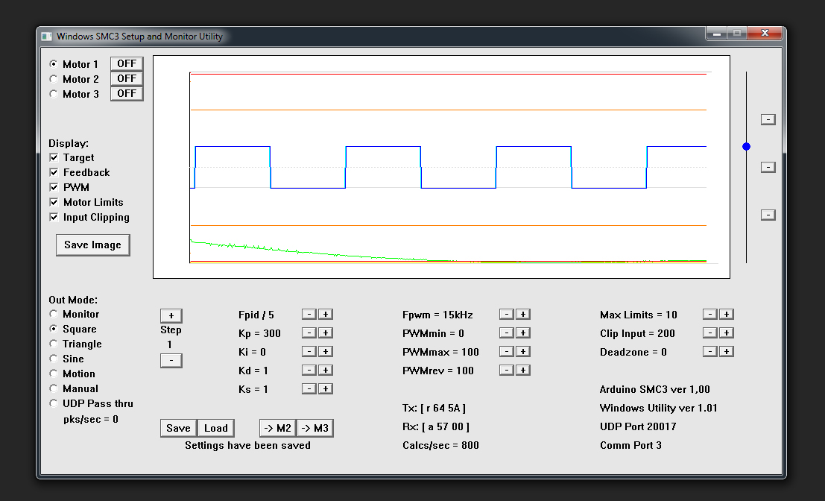The width and height of the screenshot is (825, 501).
Task: Decrease the Max Limits value
Action: tap(710, 314)
